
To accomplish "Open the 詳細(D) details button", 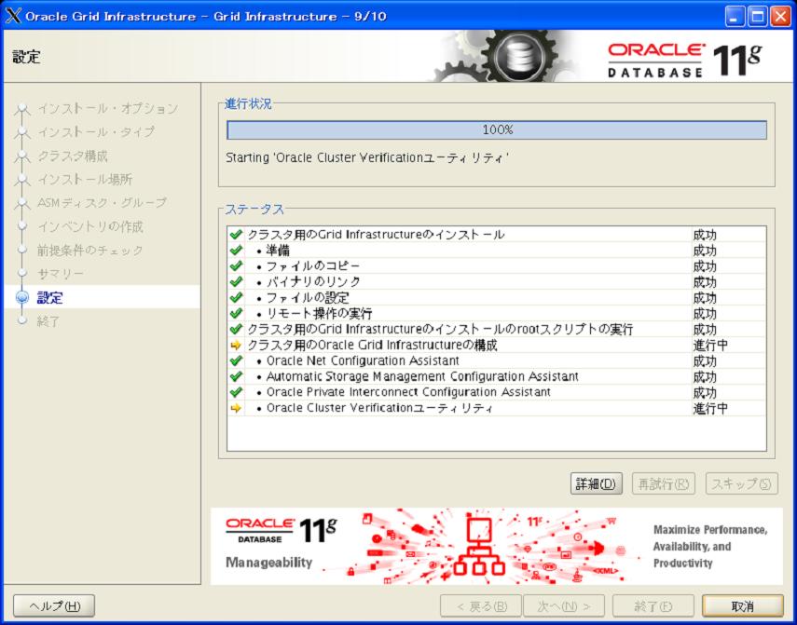I will [x=596, y=483].
